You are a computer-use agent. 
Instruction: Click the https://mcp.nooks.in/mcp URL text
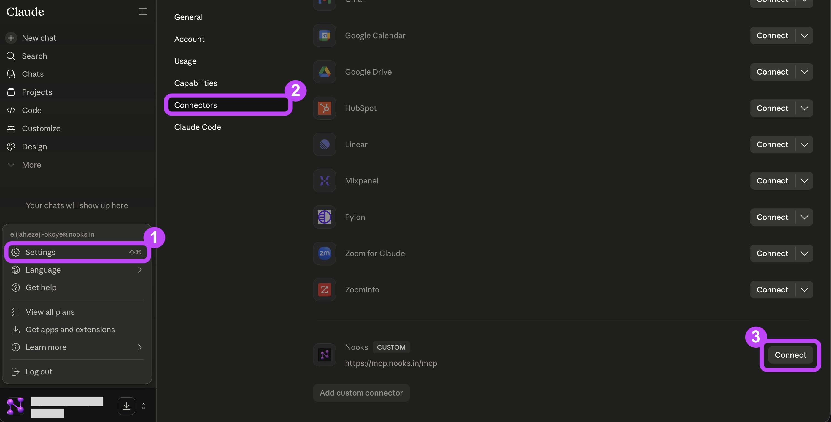coord(391,363)
